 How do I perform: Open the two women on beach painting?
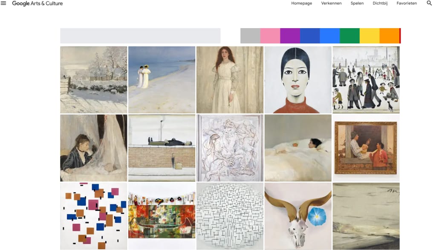pos(162,80)
